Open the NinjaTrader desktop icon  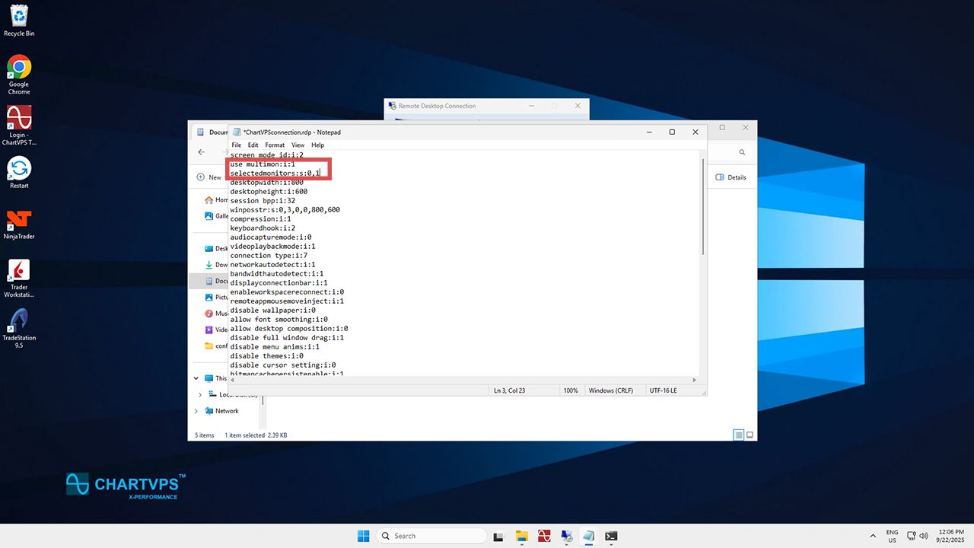coord(19,220)
